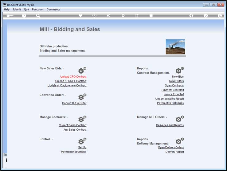Open Any Sales Contract link
227x171 pixels.
pos(75,130)
